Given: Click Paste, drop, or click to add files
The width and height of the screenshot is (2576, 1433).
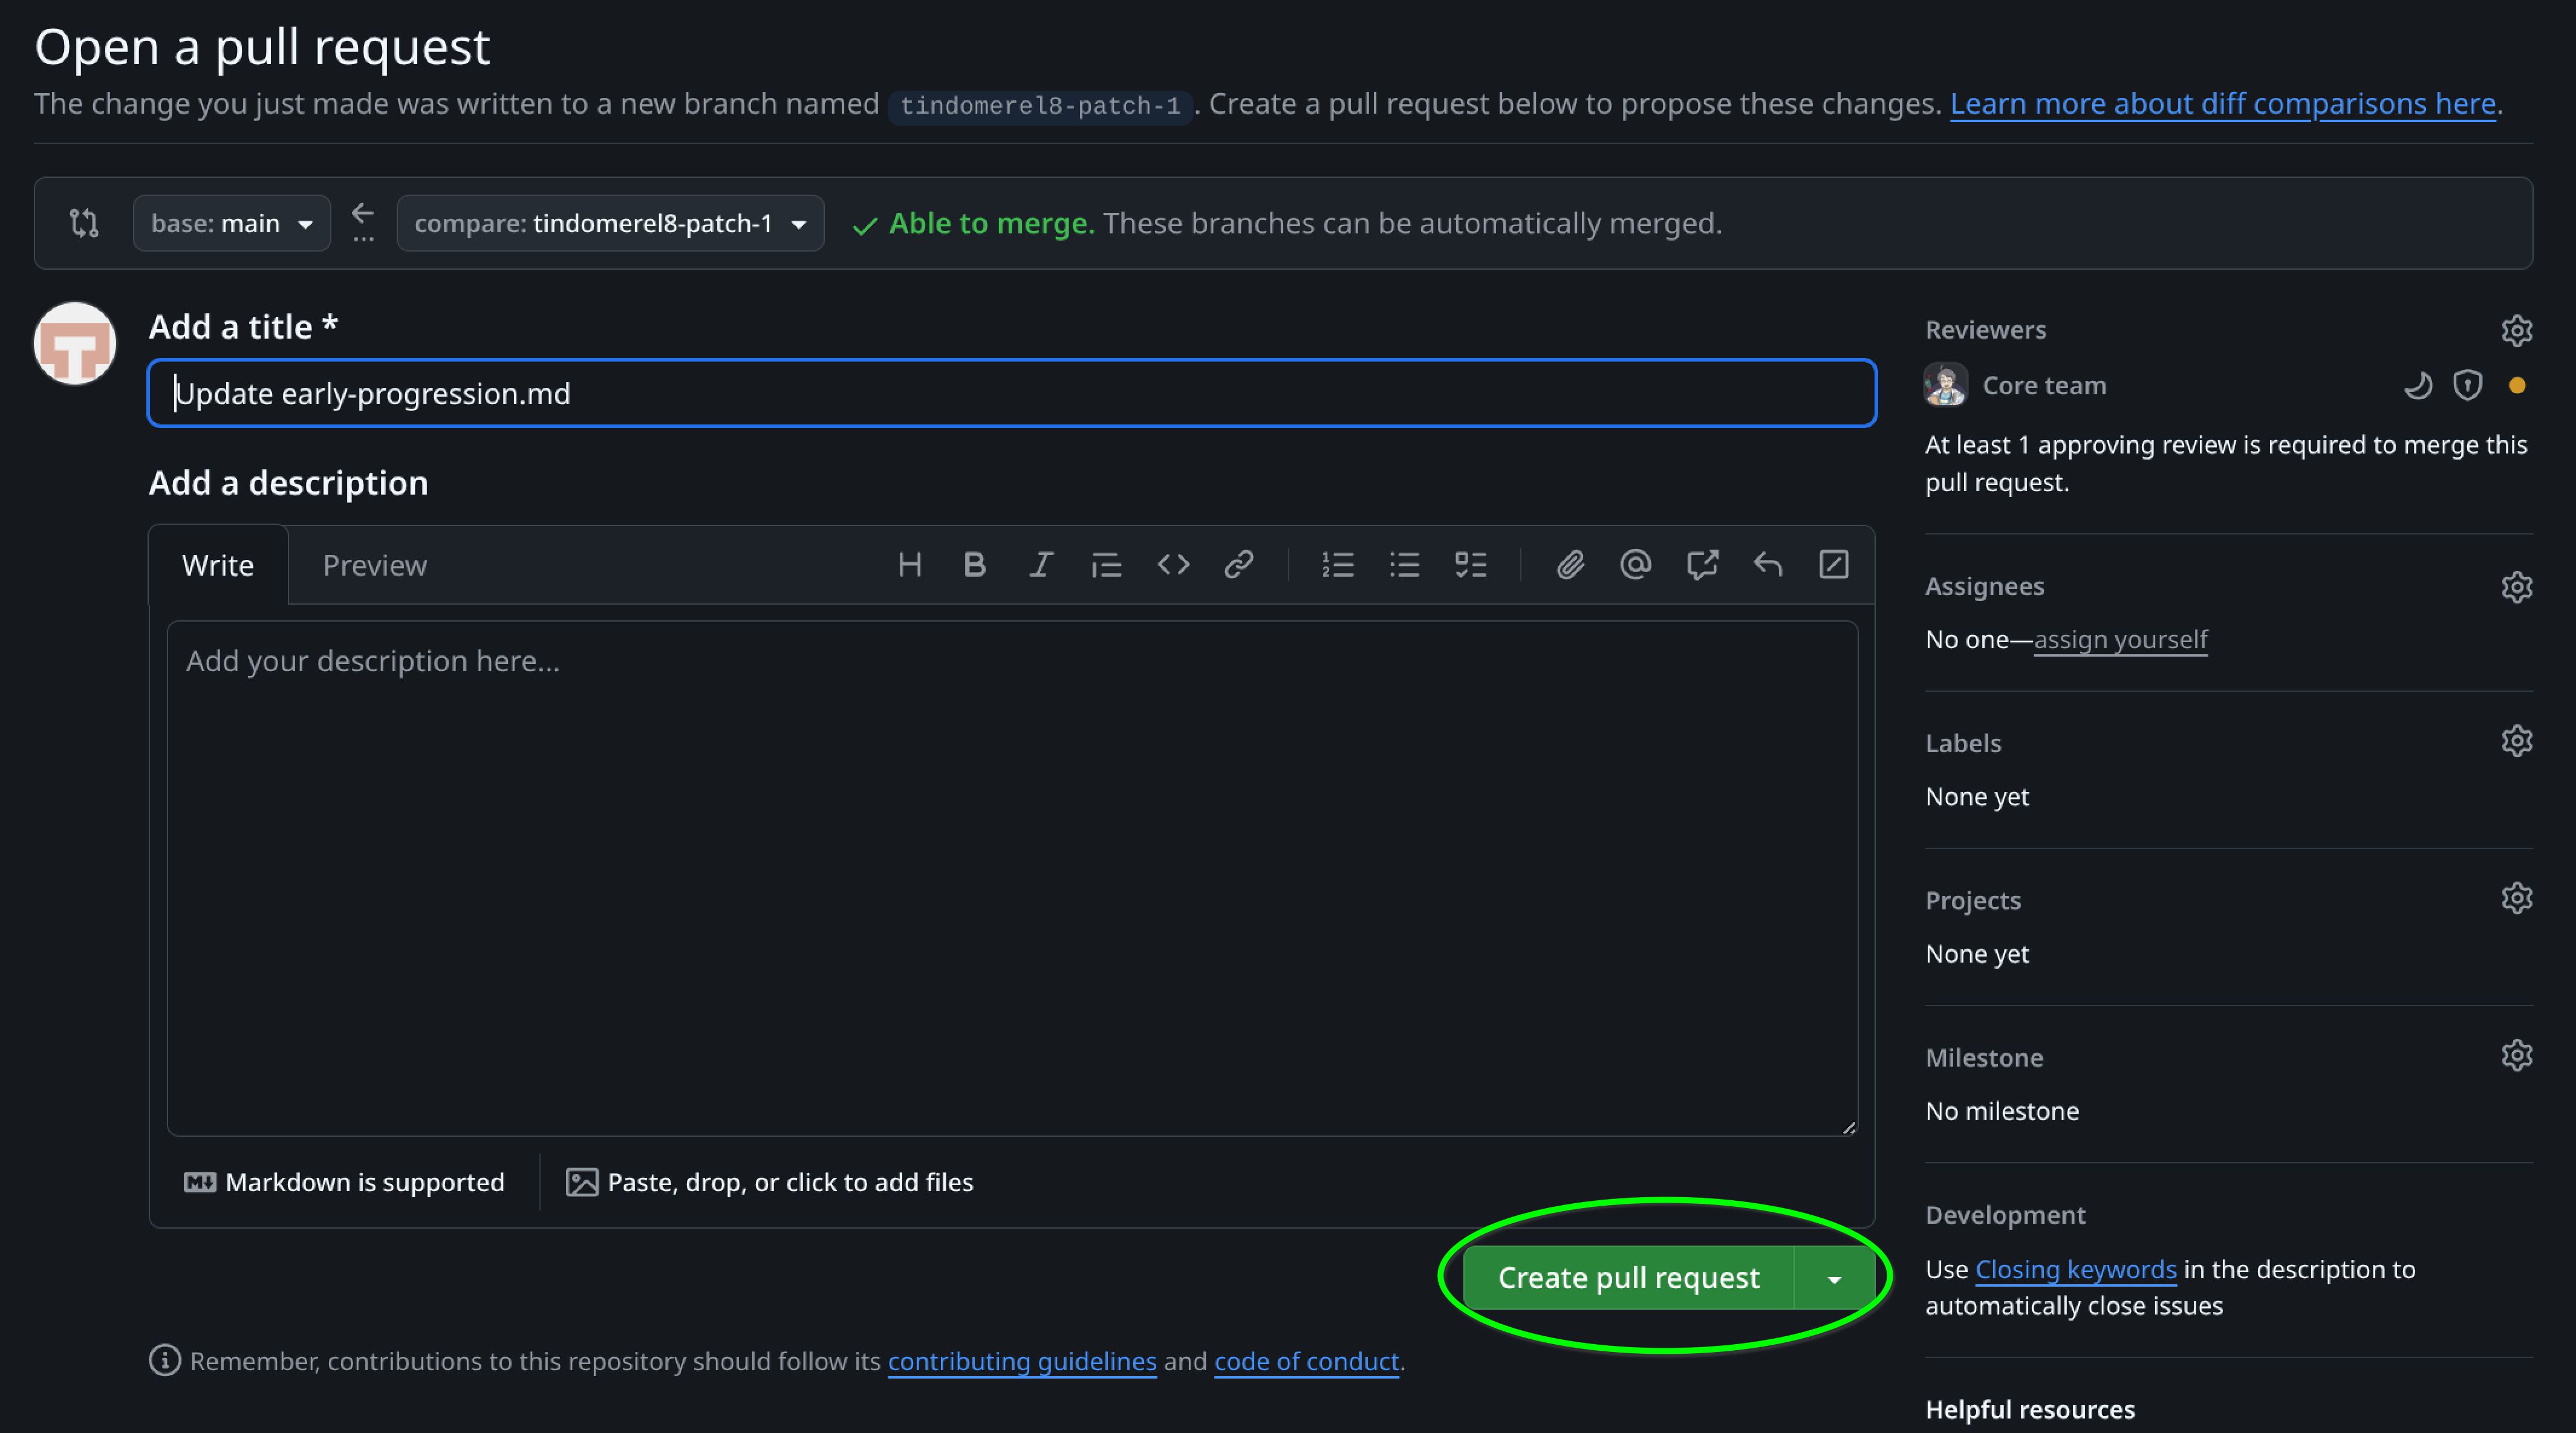Looking at the screenshot, I should click(x=769, y=1182).
